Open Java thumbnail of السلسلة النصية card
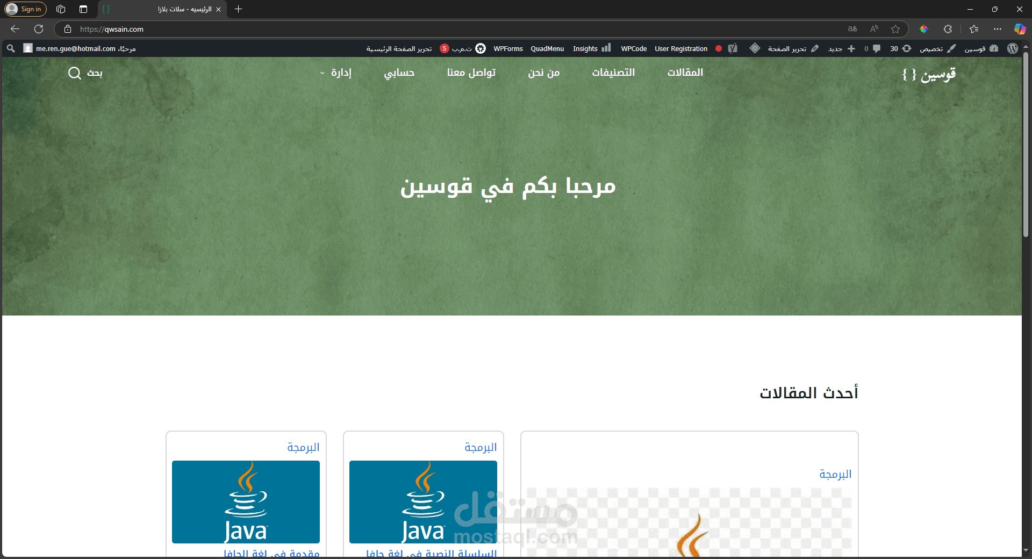The height and width of the screenshot is (559, 1032). point(423,502)
